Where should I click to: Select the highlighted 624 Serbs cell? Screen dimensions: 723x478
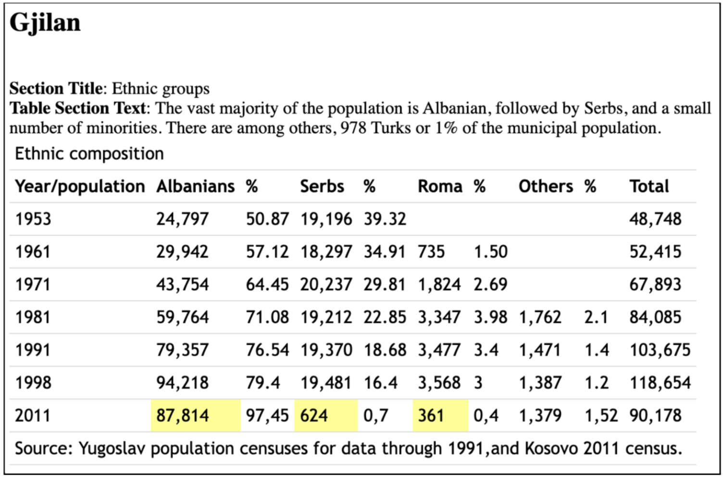(314, 415)
